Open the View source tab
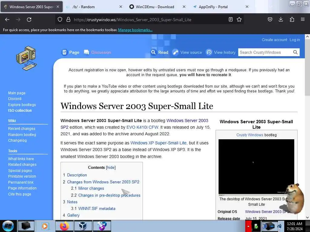Screen dimensions: 310x232 point(187,52)
